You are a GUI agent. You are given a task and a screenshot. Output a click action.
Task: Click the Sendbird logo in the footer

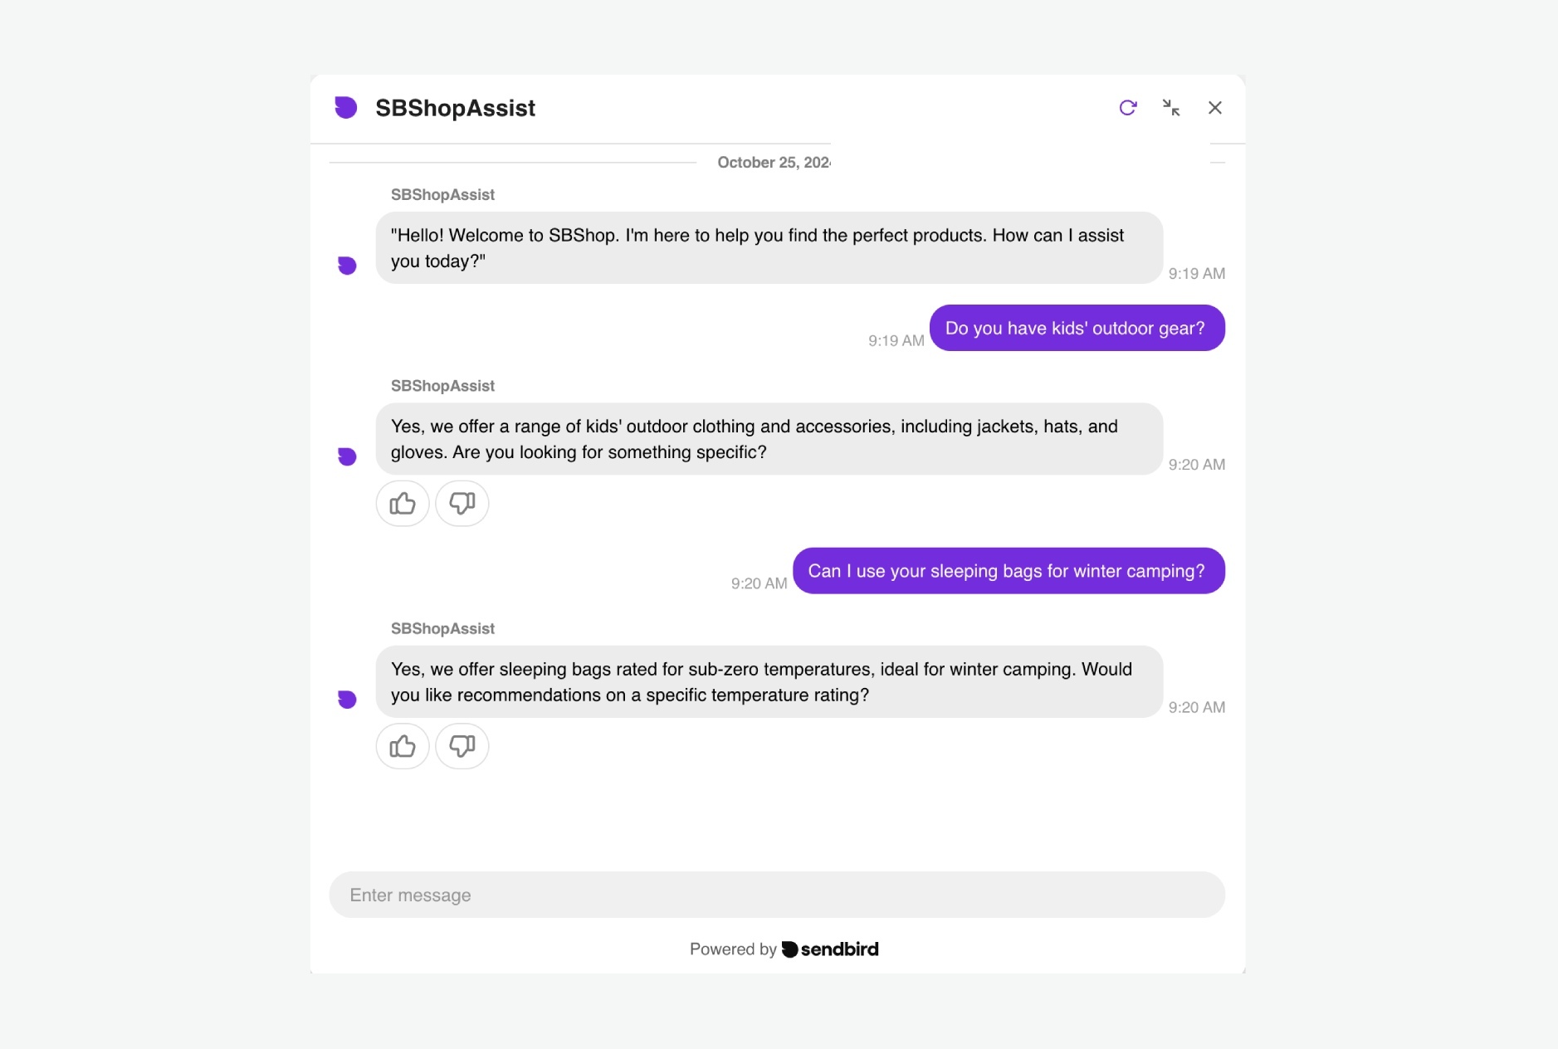tap(829, 949)
